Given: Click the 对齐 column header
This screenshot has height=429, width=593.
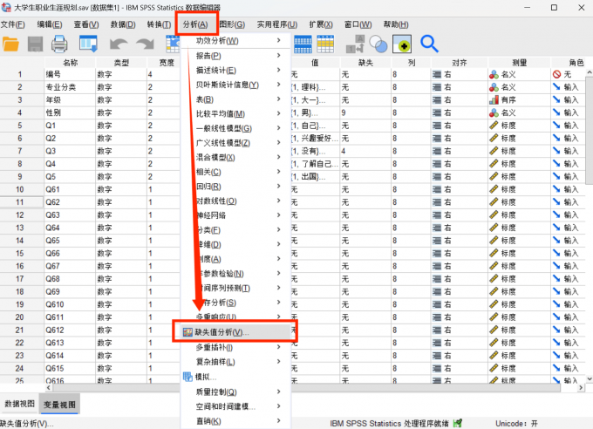Looking at the screenshot, I should [x=459, y=63].
